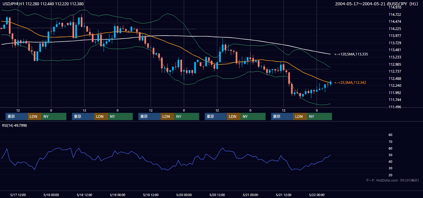Image resolution: width=423 pixels, height=198 pixels.
Task: Click RSI scale value 50
Action: click(390, 155)
